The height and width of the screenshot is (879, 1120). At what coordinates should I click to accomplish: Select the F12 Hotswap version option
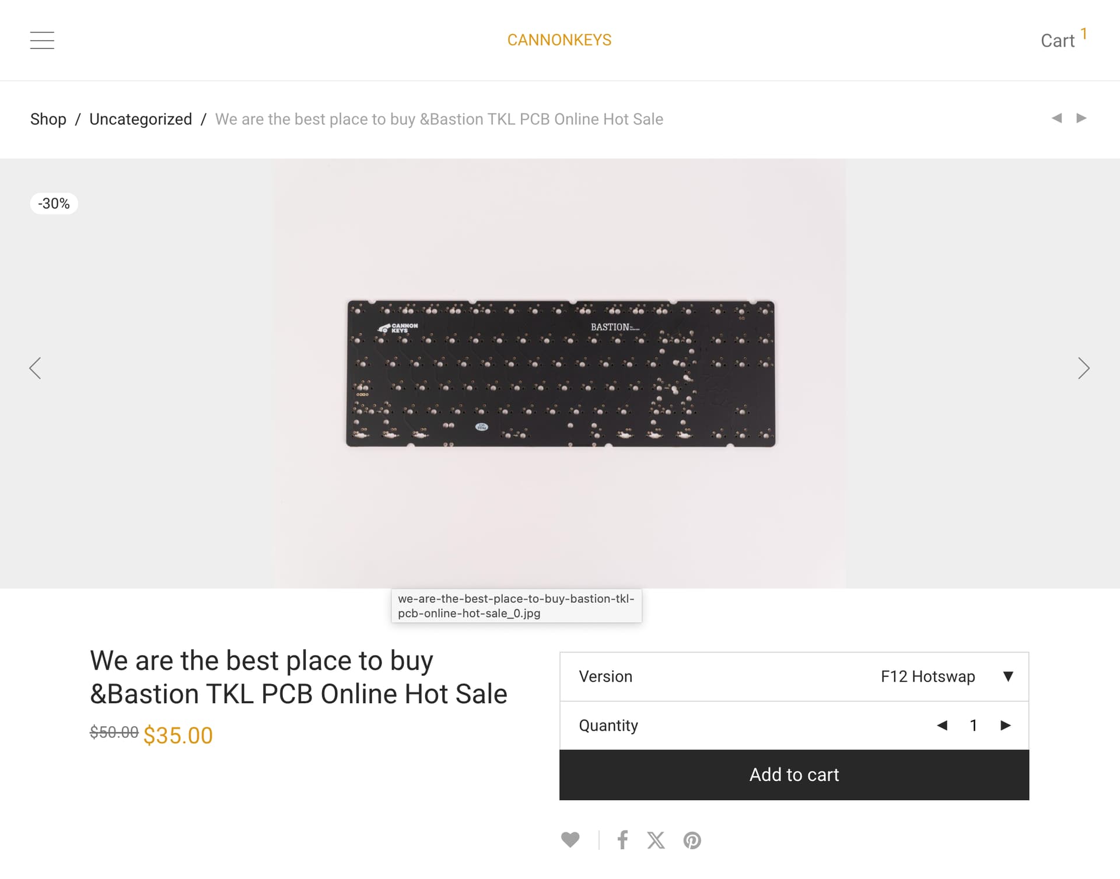tap(928, 676)
